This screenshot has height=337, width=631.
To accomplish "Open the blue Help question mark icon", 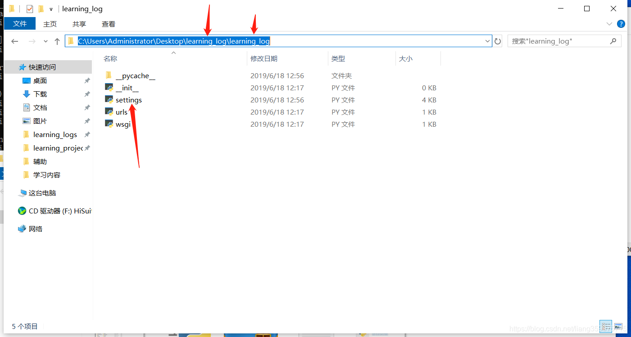I will tap(621, 24).
